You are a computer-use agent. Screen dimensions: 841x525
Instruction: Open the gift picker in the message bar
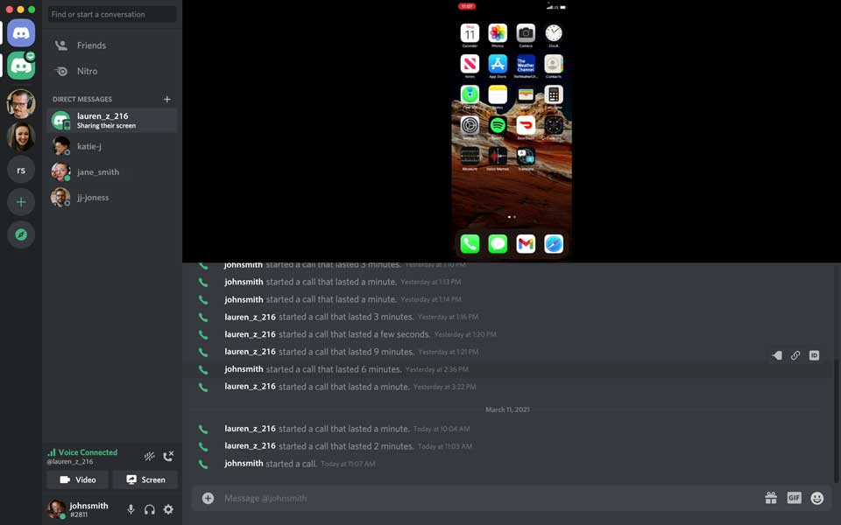click(771, 497)
